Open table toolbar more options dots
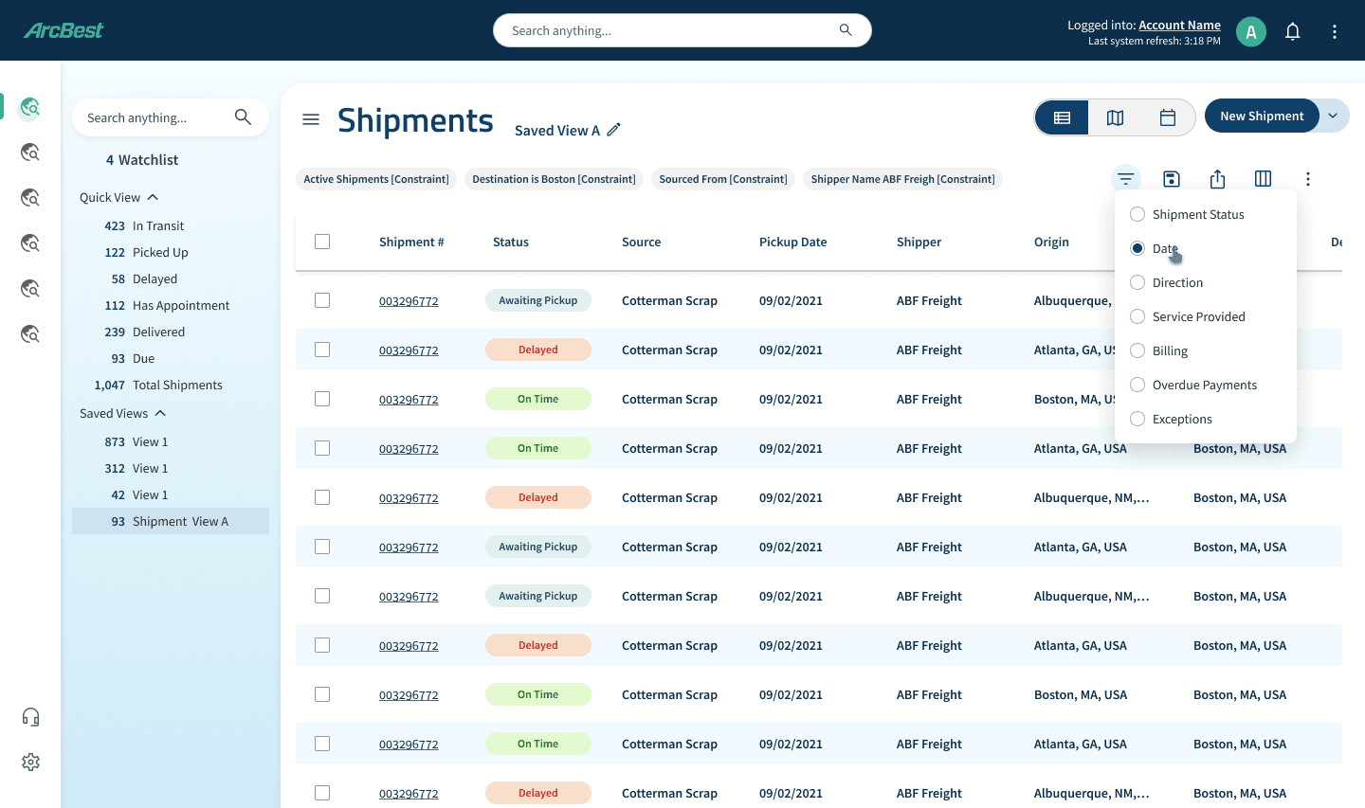 coord(1308,179)
